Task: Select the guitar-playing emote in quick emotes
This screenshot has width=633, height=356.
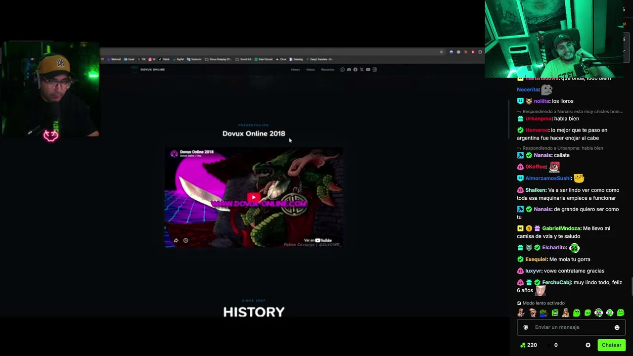Action: (521, 312)
